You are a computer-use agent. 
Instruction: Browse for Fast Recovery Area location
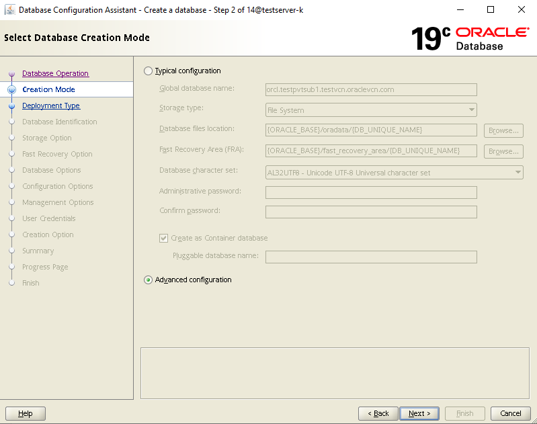[503, 151]
